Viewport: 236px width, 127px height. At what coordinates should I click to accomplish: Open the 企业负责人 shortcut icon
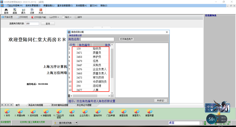click(x=85, y=113)
